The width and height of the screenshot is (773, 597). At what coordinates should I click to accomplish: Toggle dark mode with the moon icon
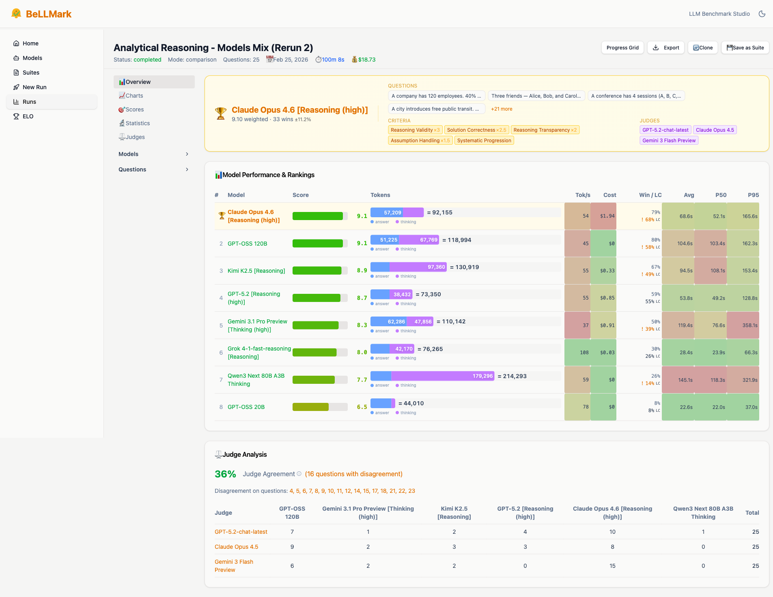pos(762,13)
